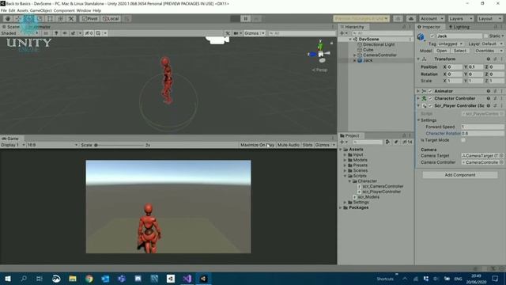Click the scene orientation gizmo
The width and height of the screenshot is (506, 285).
(x=319, y=53)
